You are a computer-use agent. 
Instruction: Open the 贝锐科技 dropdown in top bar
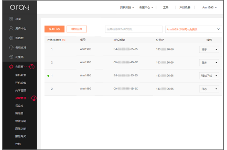coord(127,8)
